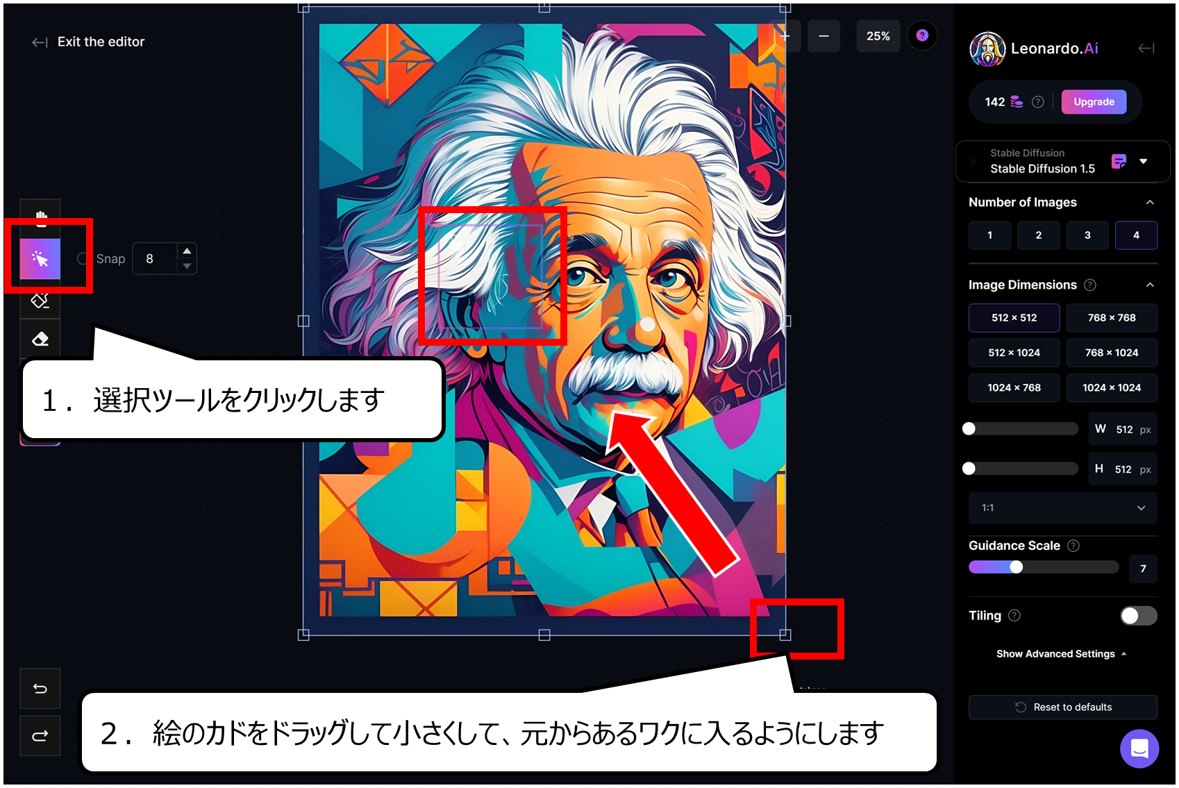Decrease snap value with down arrow

click(187, 267)
